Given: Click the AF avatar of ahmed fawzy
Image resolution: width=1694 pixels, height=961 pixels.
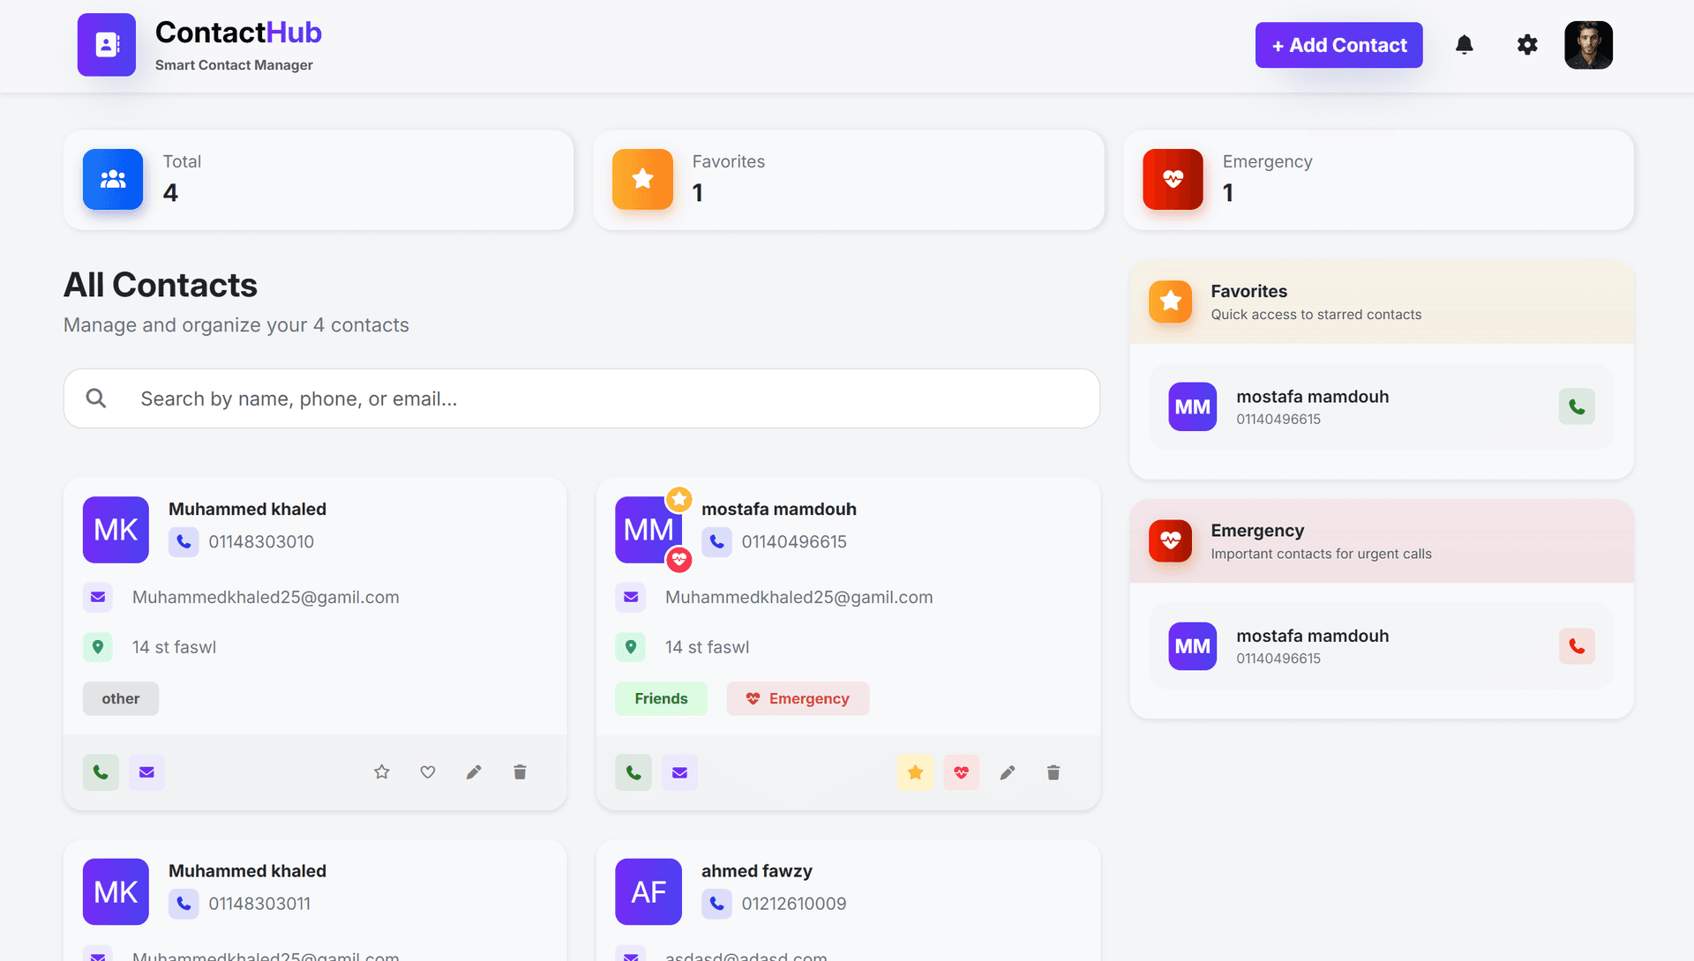Looking at the screenshot, I should [648, 891].
